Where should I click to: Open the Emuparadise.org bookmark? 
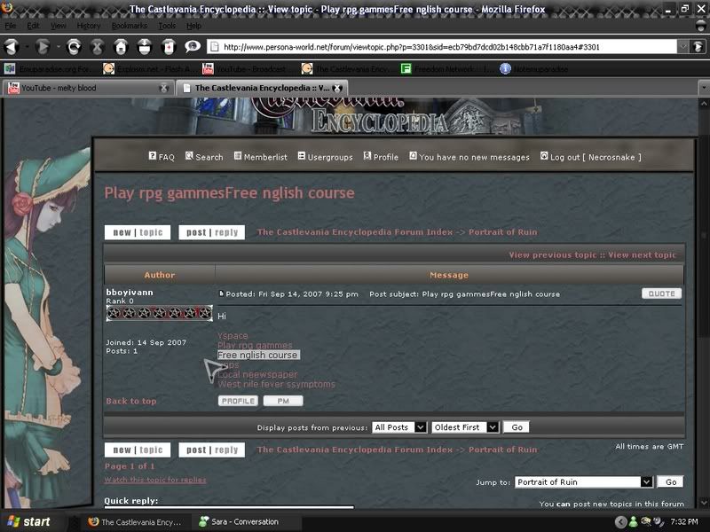(49, 69)
